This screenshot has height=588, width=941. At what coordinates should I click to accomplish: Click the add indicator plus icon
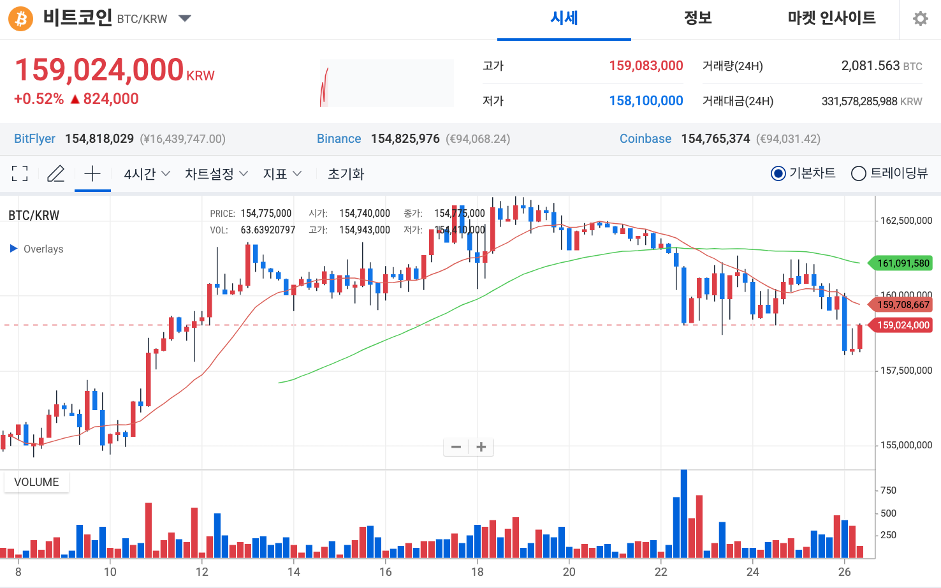coord(92,173)
